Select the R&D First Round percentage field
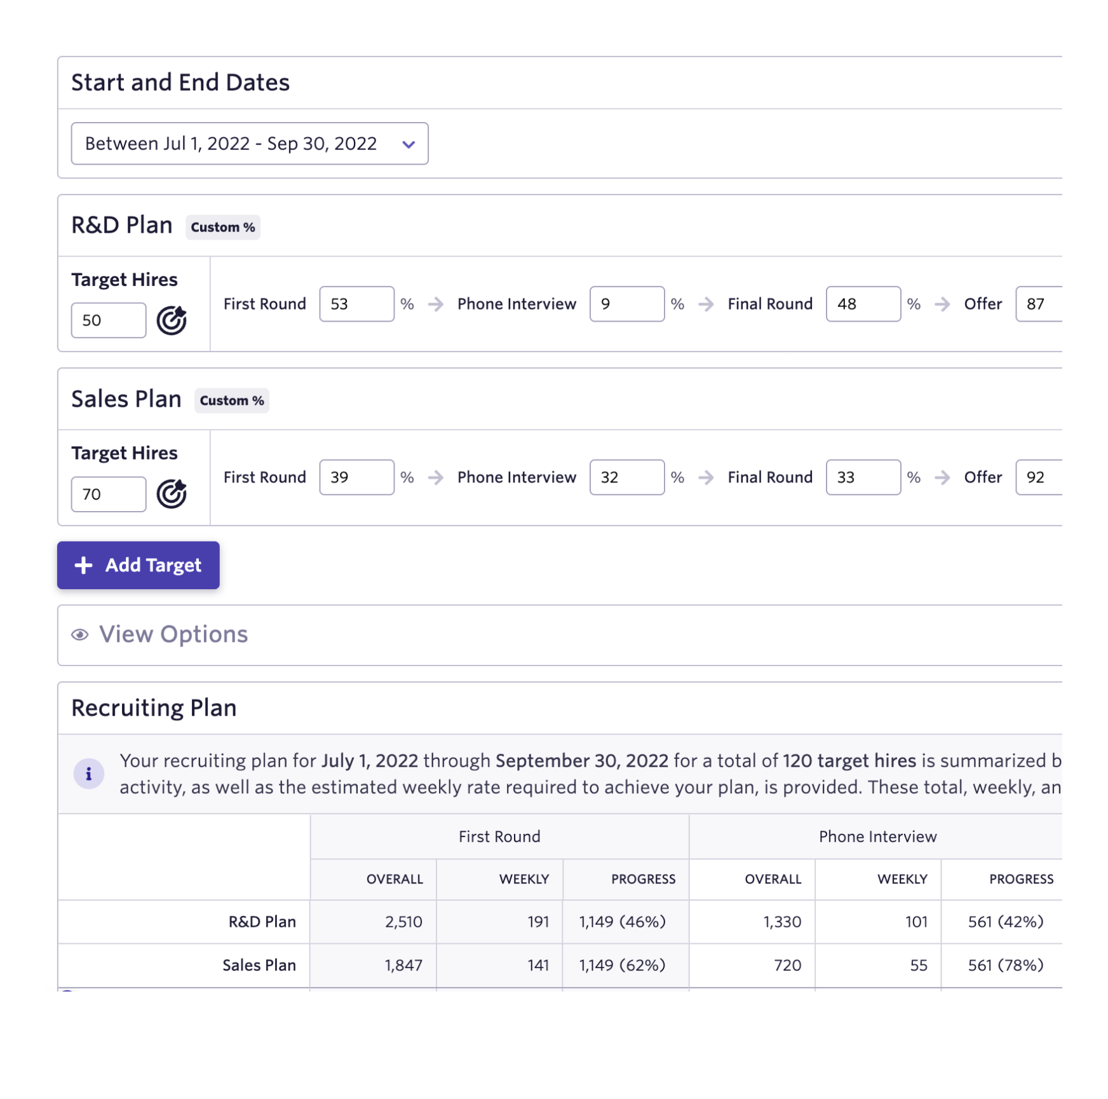The height and width of the screenshot is (1099, 1108). point(356,304)
